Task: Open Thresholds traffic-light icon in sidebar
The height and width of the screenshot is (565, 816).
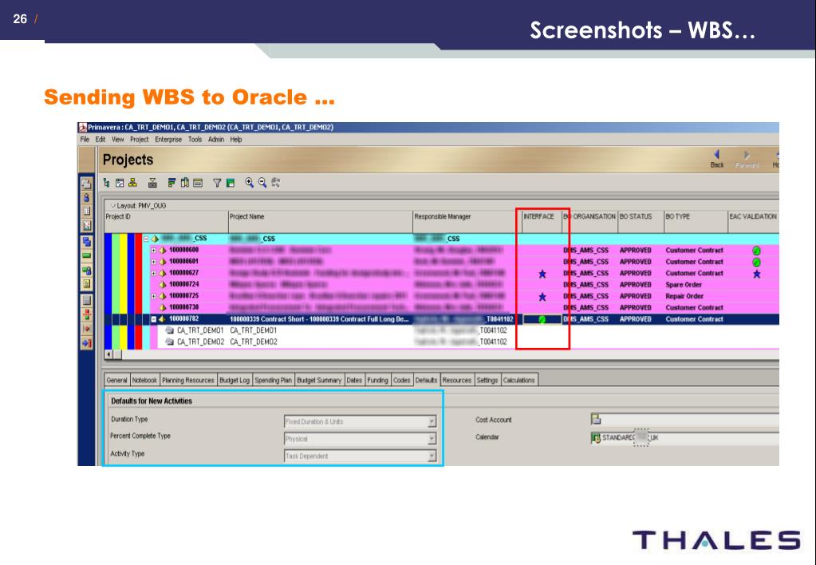Action: tap(86, 314)
